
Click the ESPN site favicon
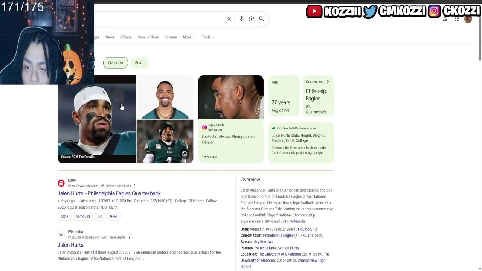click(x=61, y=183)
